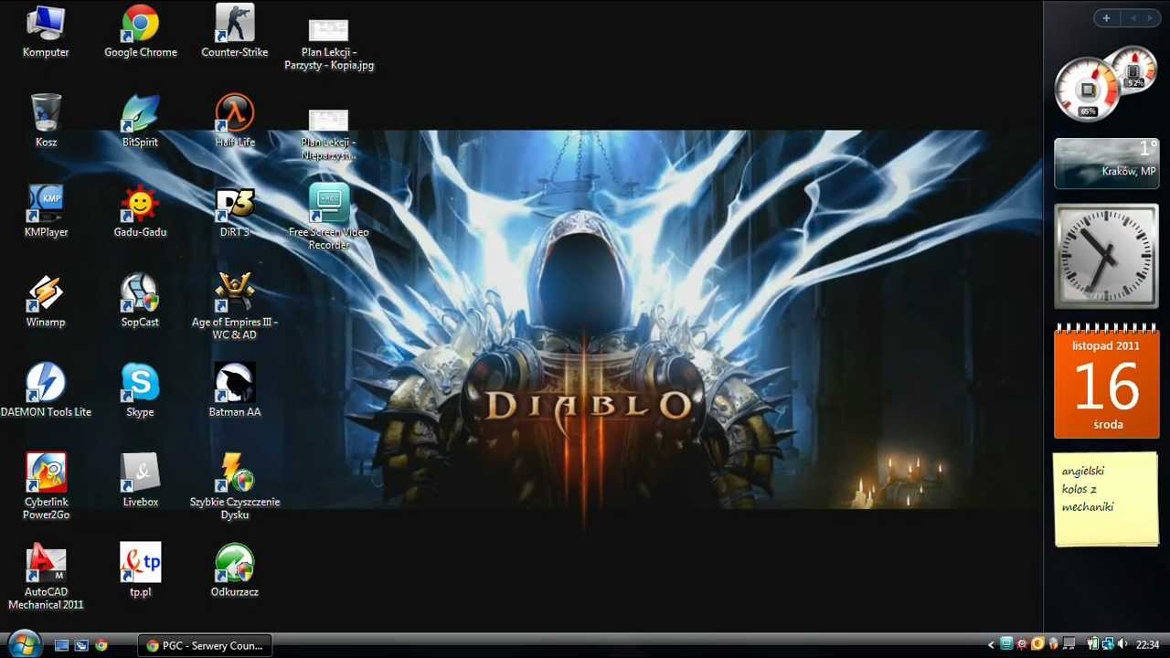Open the Kosz recycle bin
The width and height of the screenshot is (1170, 658).
46,122
